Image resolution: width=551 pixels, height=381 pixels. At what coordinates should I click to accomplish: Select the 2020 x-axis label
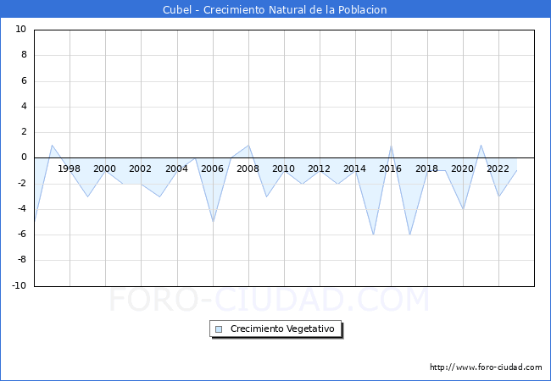[462, 168]
